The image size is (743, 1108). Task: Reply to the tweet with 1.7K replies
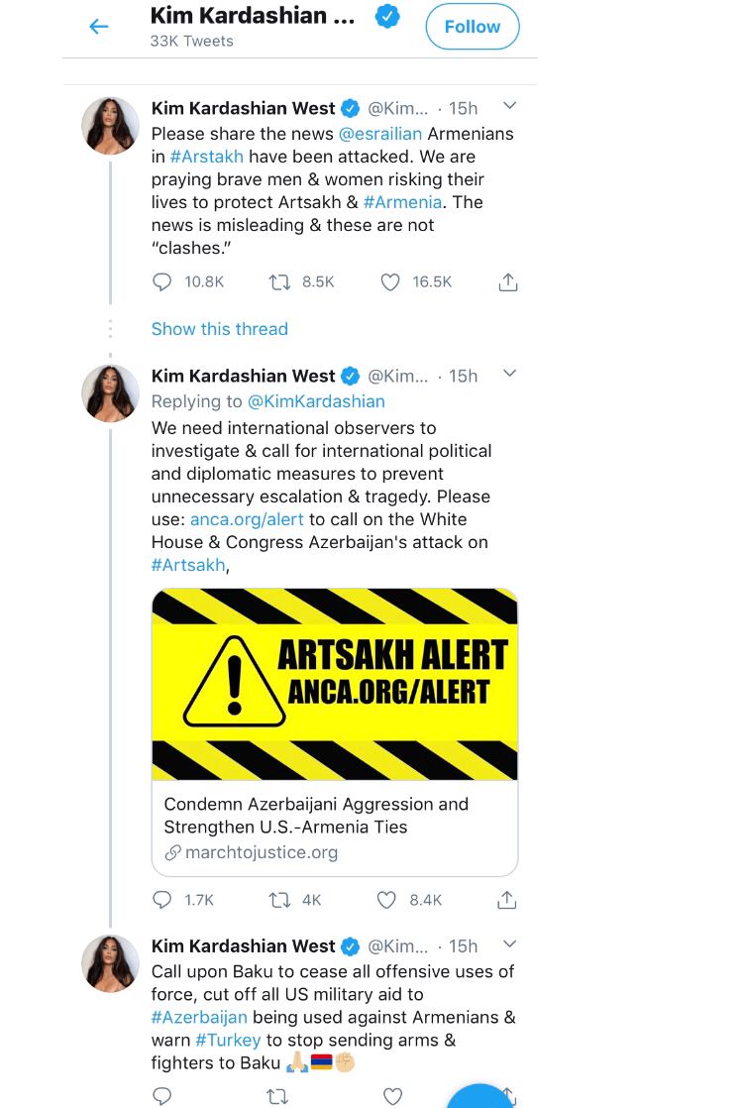coord(162,900)
